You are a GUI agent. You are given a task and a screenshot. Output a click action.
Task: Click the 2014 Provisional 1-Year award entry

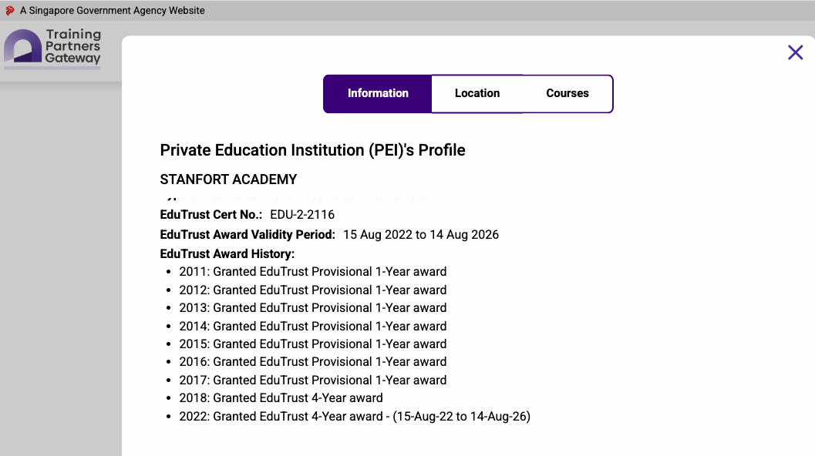coord(312,326)
